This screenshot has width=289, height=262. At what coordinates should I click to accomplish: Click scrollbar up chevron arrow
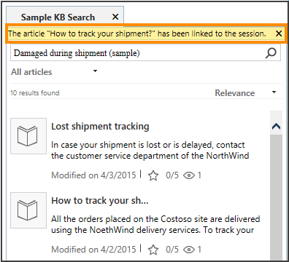(x=276, y=127)
